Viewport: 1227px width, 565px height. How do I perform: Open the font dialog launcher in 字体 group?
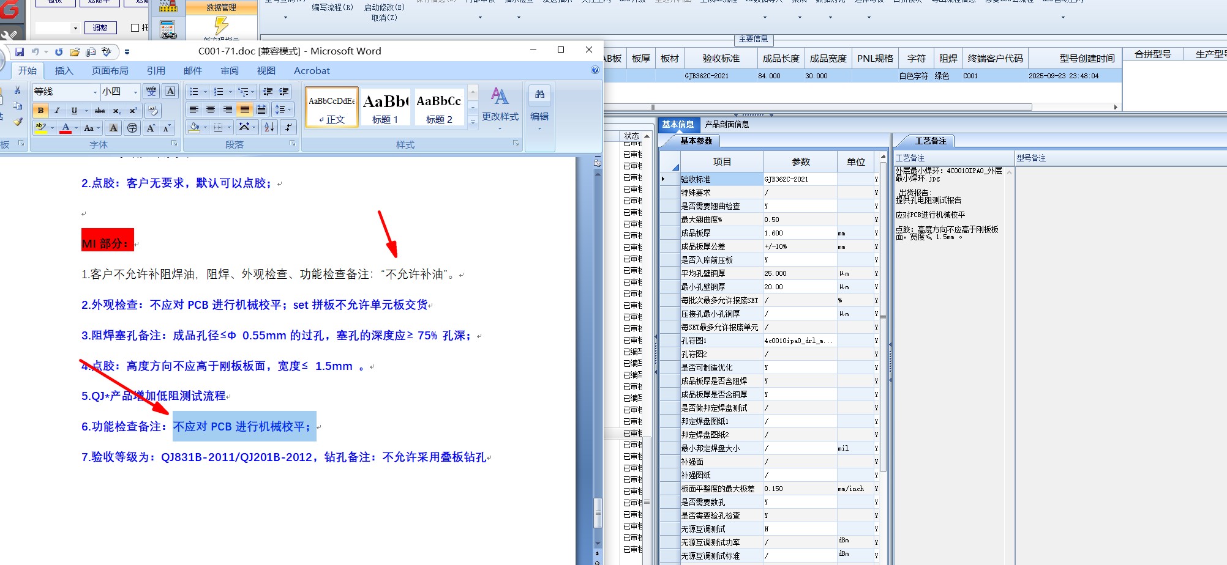pos(174,144)
